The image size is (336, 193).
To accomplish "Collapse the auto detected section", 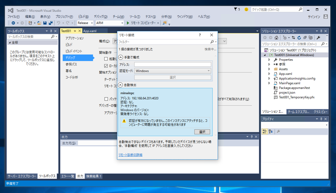I will pyautogui.click(x=121, y=85).
